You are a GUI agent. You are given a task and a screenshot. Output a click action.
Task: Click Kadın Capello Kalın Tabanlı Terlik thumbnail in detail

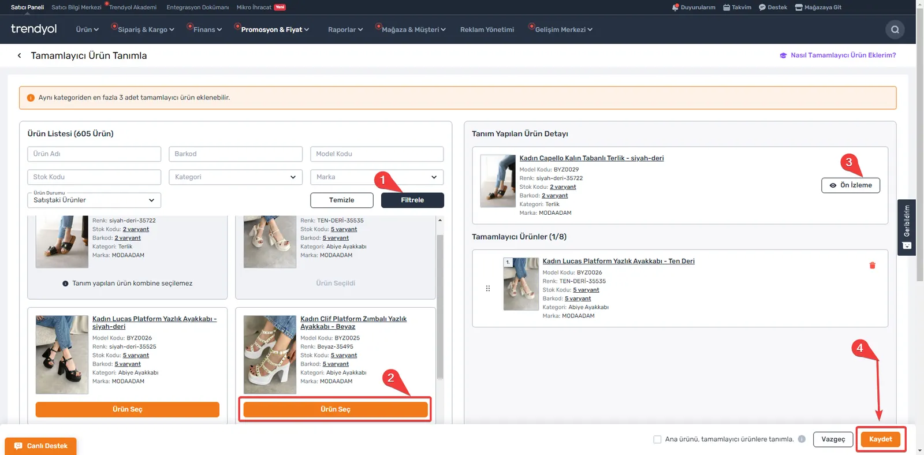tap(498, 181)
